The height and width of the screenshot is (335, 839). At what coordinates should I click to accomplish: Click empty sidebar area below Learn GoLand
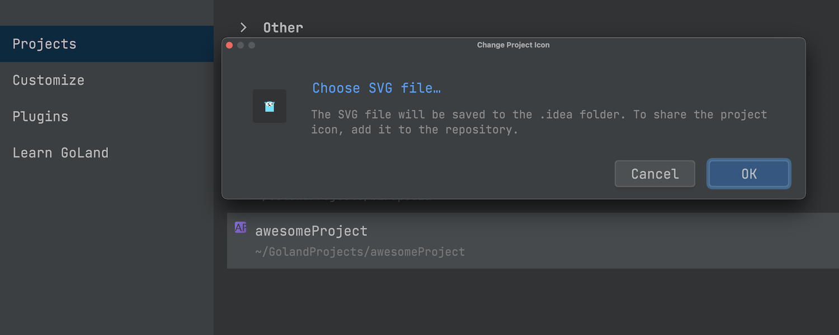106,251
